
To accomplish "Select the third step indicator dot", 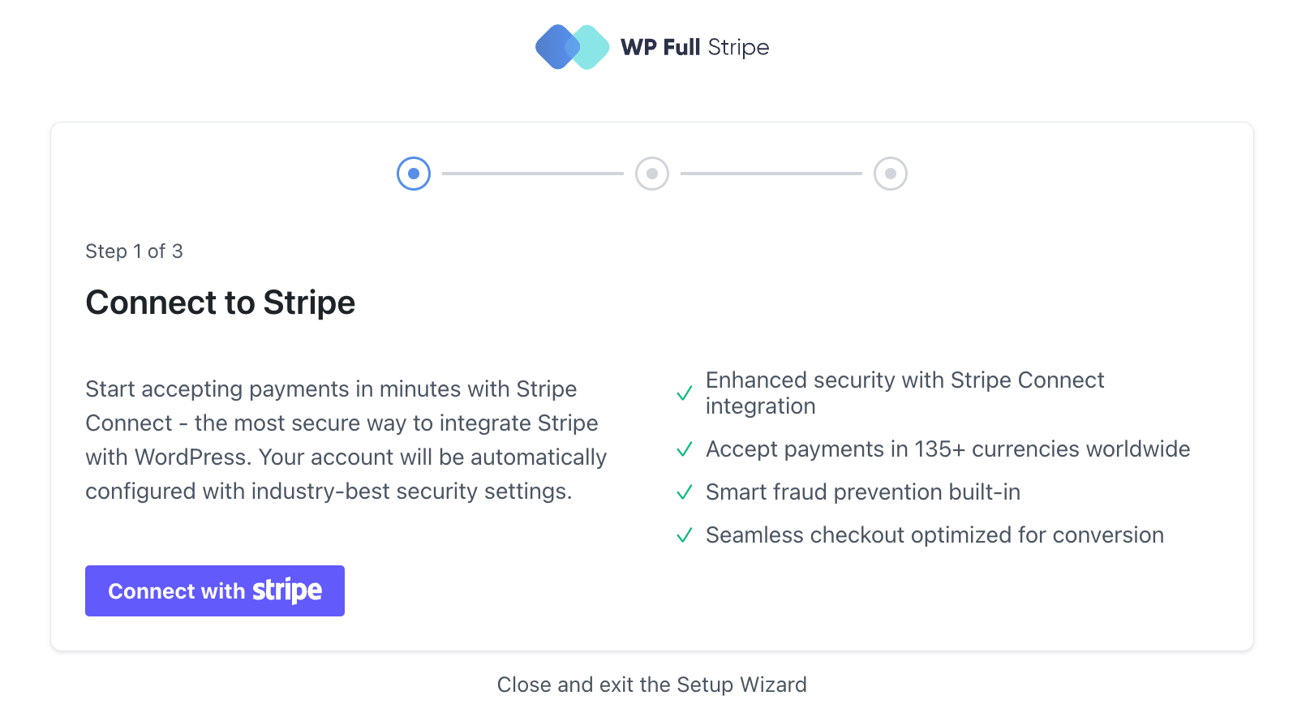I will coord(891,173).
